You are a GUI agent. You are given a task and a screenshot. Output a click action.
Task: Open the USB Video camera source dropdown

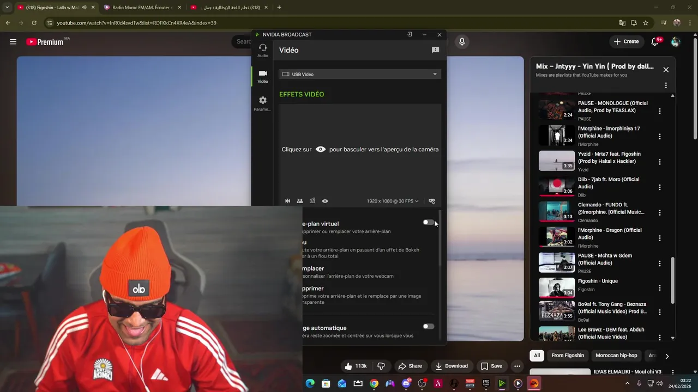click(360, 74)
